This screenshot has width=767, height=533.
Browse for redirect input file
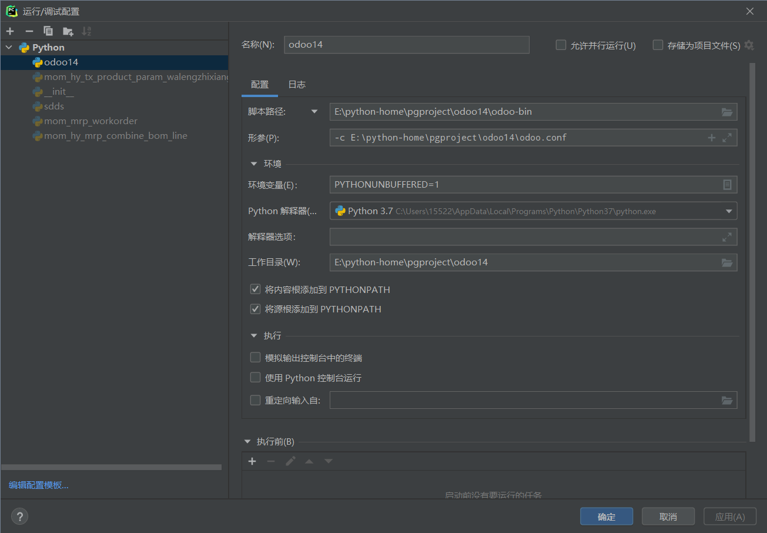(x=727, y=401)
